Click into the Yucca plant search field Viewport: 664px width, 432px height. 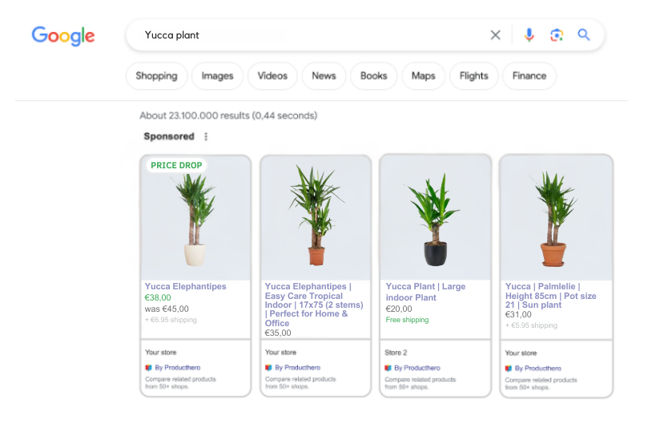click(305, 34)
